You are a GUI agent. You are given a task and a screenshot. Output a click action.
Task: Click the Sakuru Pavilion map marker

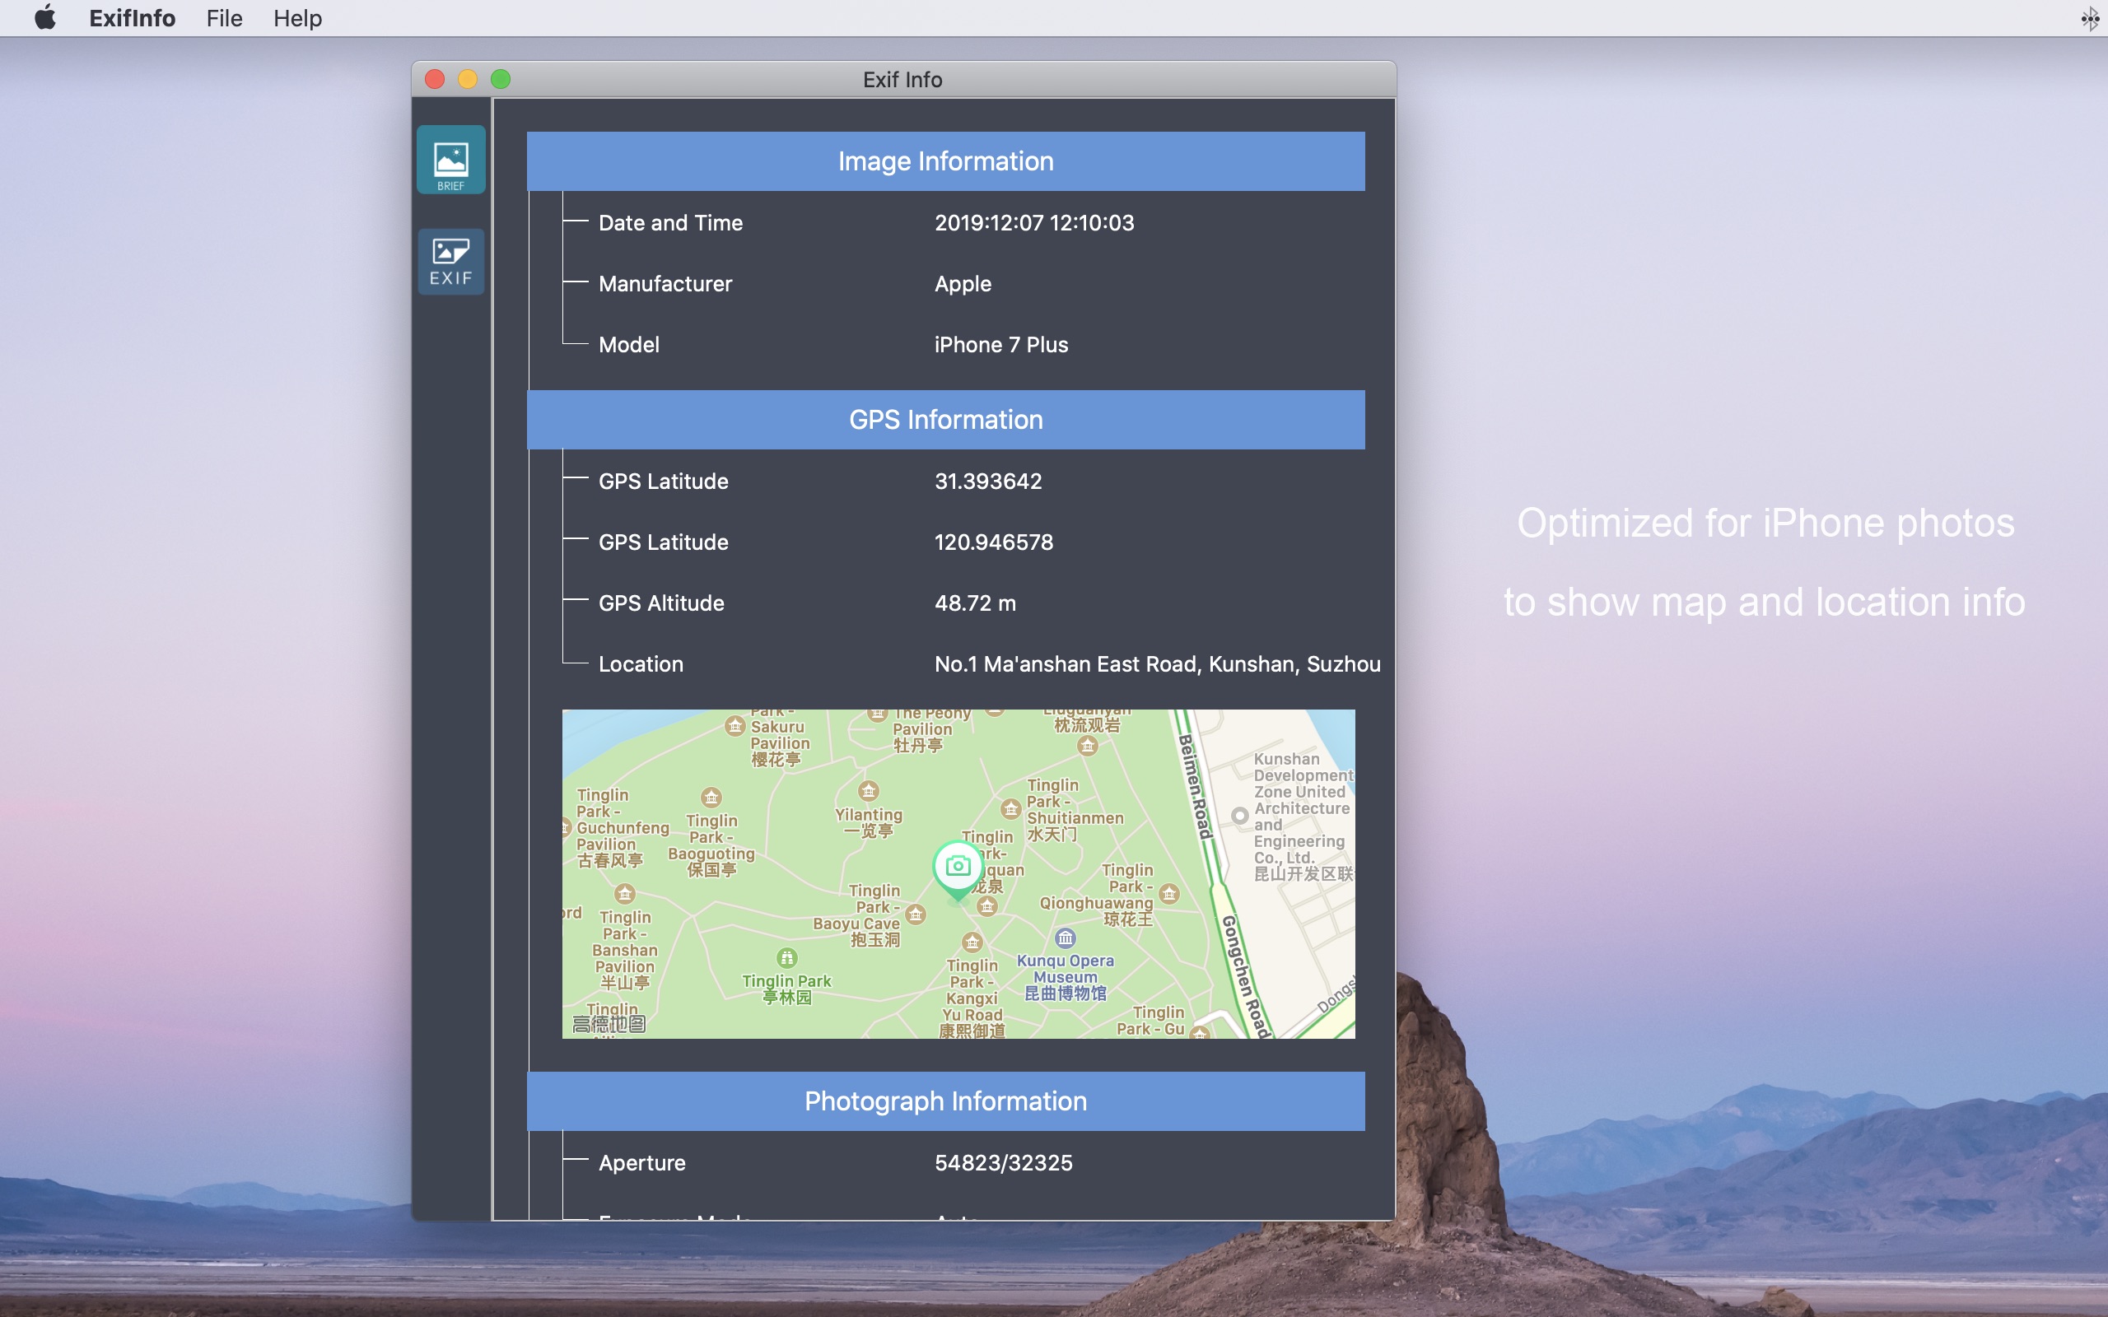735,725
